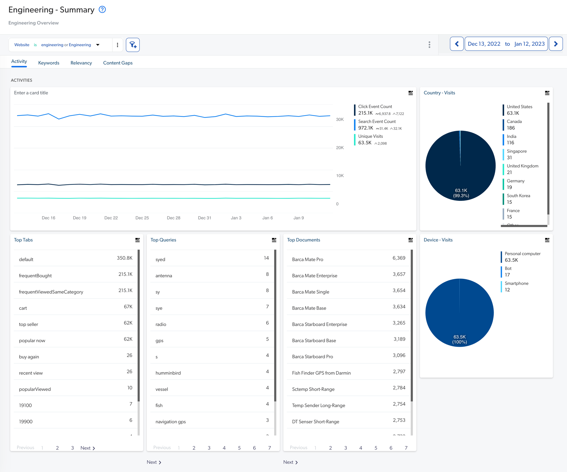Click the export icon on Top Tabs card
The width and height of the screenshot is (567, 472).
tap(137, 240)
